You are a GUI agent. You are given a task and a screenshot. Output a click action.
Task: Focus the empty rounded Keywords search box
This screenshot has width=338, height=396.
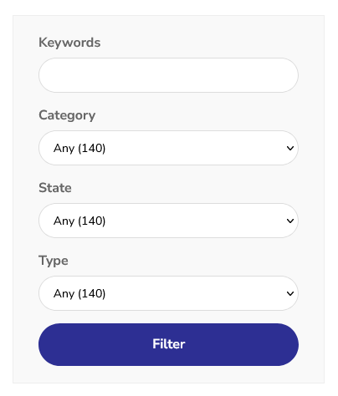[x=168, y=75]
